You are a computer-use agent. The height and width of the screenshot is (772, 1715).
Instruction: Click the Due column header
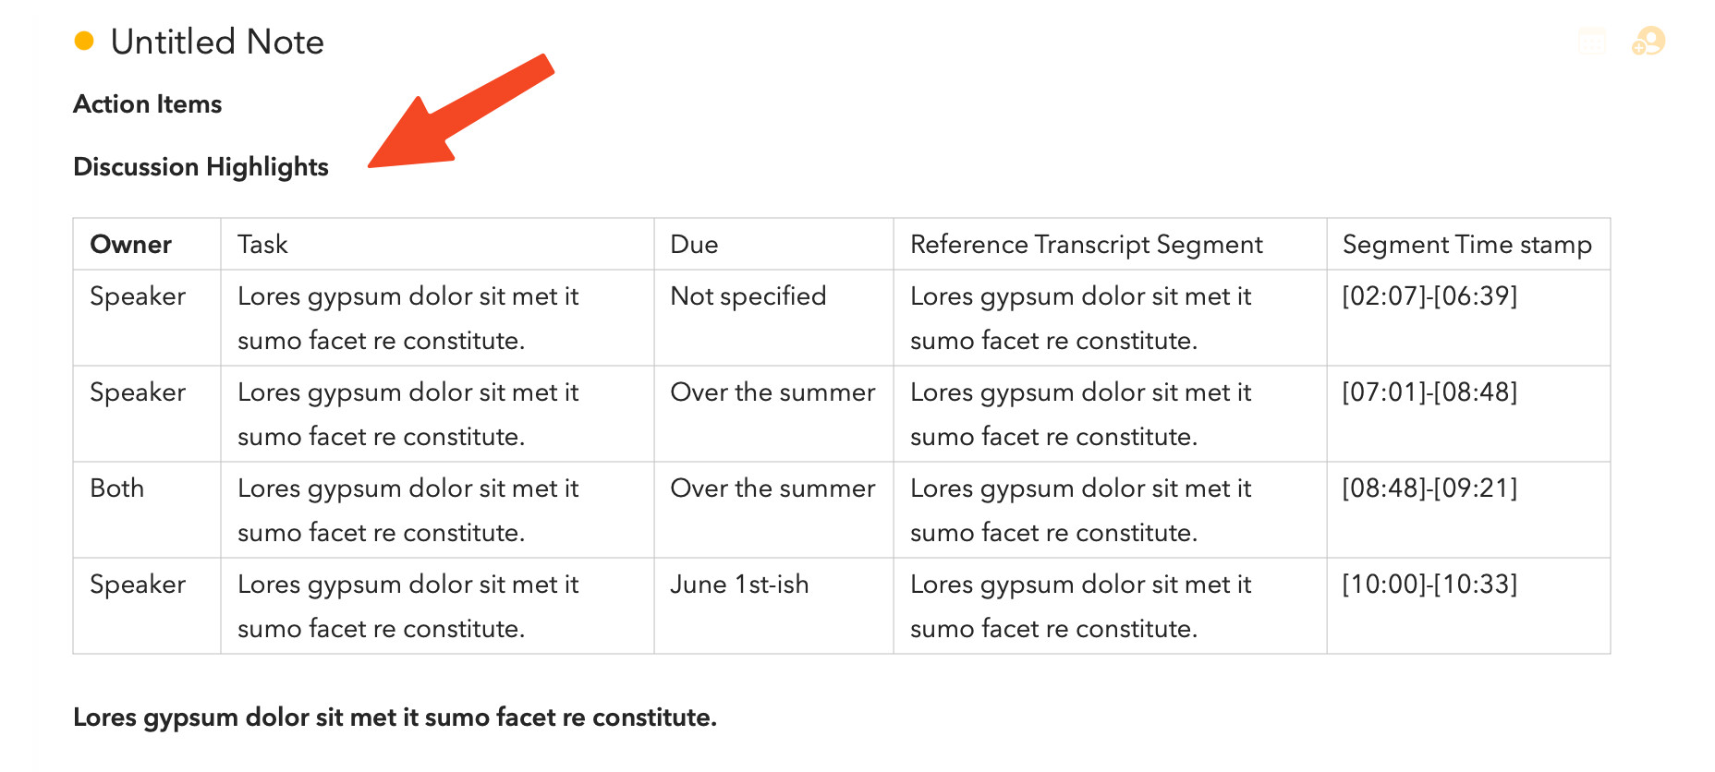[694, 245]
